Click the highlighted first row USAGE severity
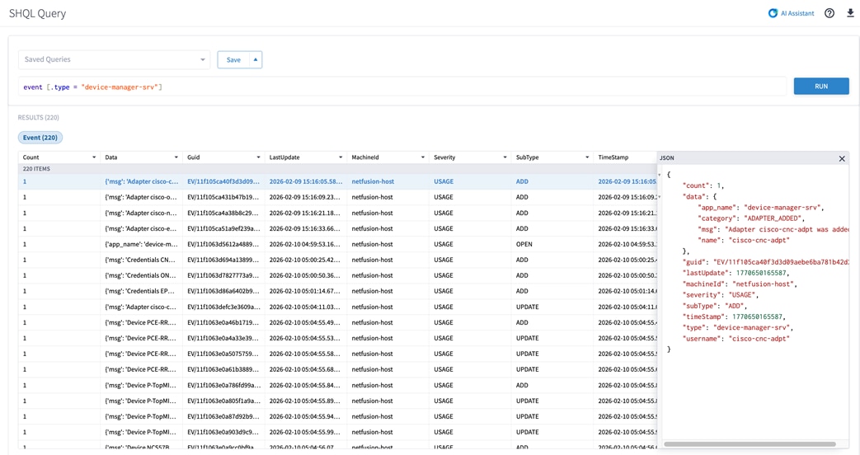Screen dimensions: 860x455 [x=444, y=181]
